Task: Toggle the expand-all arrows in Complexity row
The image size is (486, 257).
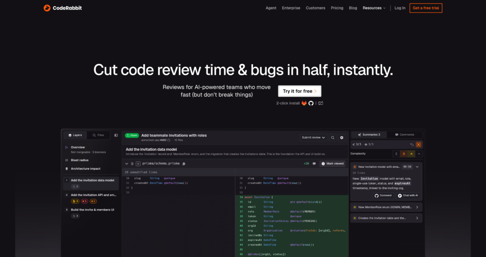Action: point(396,154)
